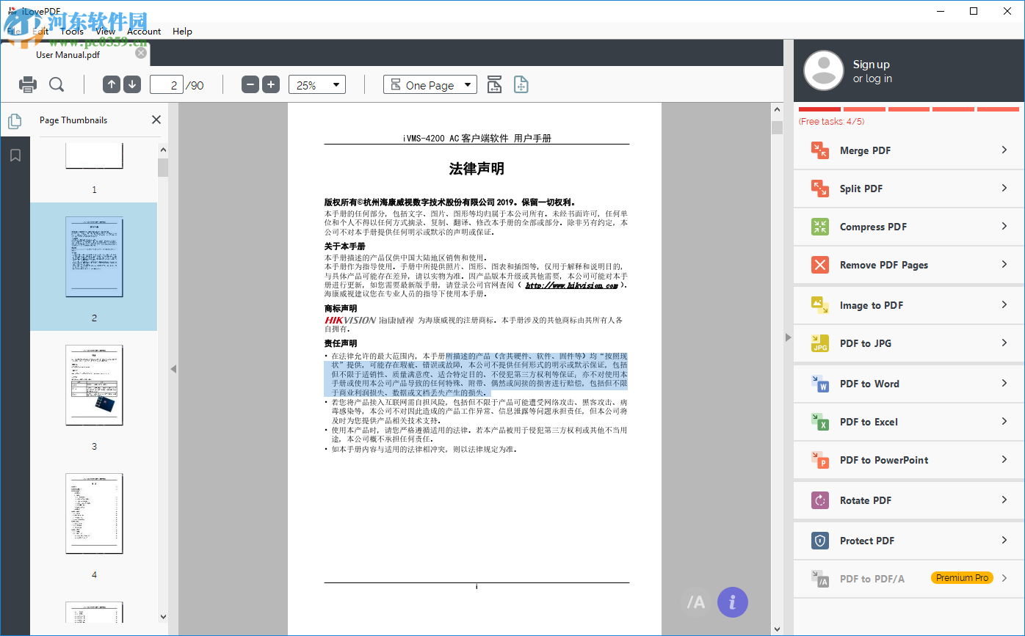Select page 3 thumbnail
Image resolution: width=1025 pixels, height=636 pixels.
tap(94, 384)
